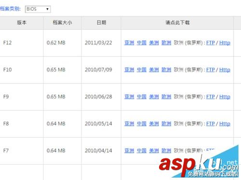241x180 pixels.
Task: Click the Http link in F8 row
Action: pos(225,124)
